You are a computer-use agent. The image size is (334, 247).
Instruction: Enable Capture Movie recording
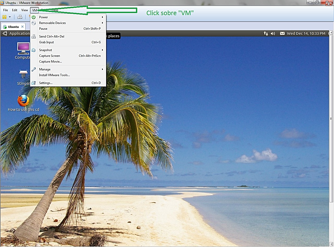click(x=50, y=62)
